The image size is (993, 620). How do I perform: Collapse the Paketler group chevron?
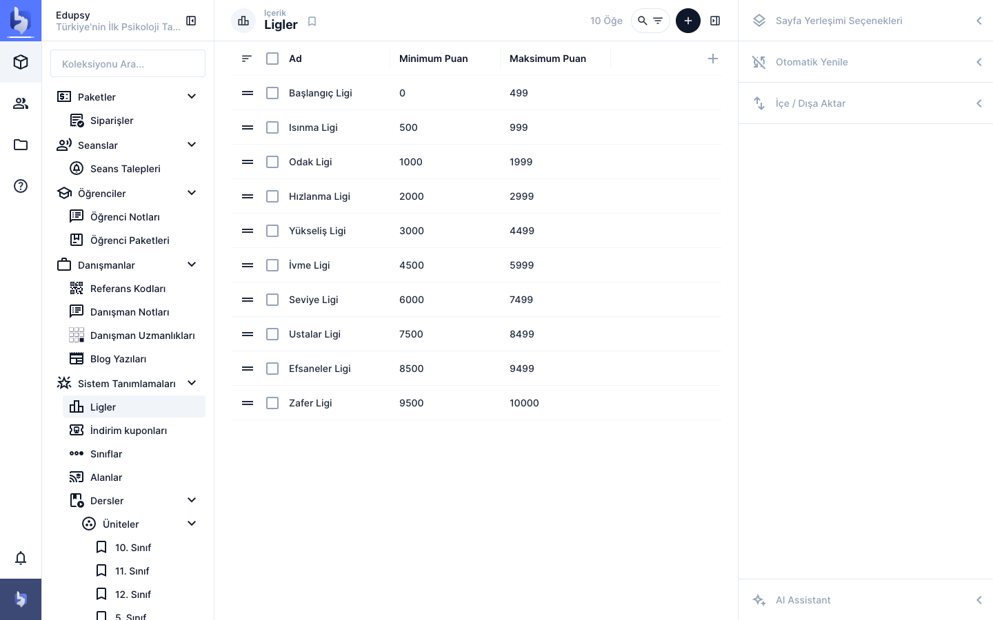click(x=192, y=96)
